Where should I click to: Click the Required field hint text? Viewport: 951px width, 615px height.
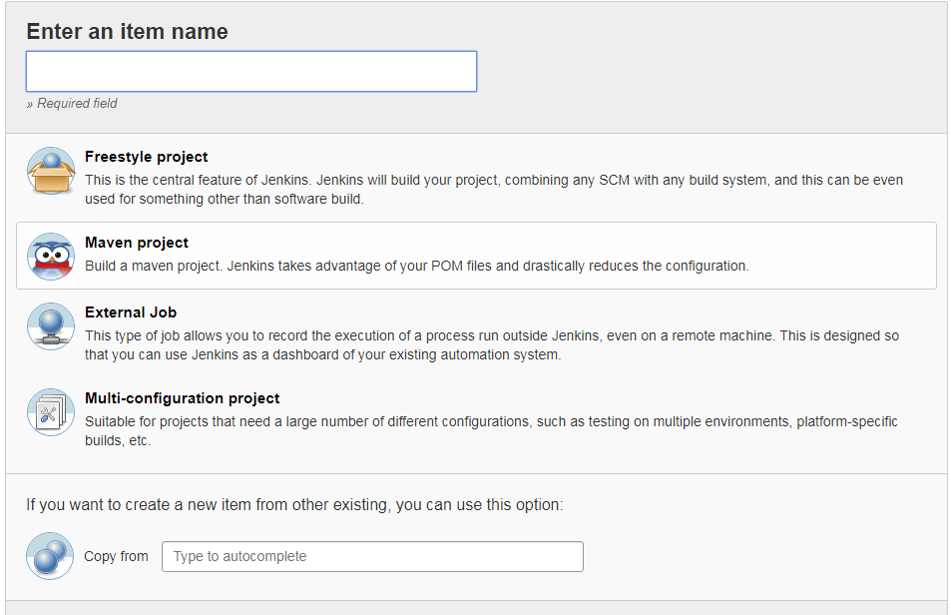[72, 104]
